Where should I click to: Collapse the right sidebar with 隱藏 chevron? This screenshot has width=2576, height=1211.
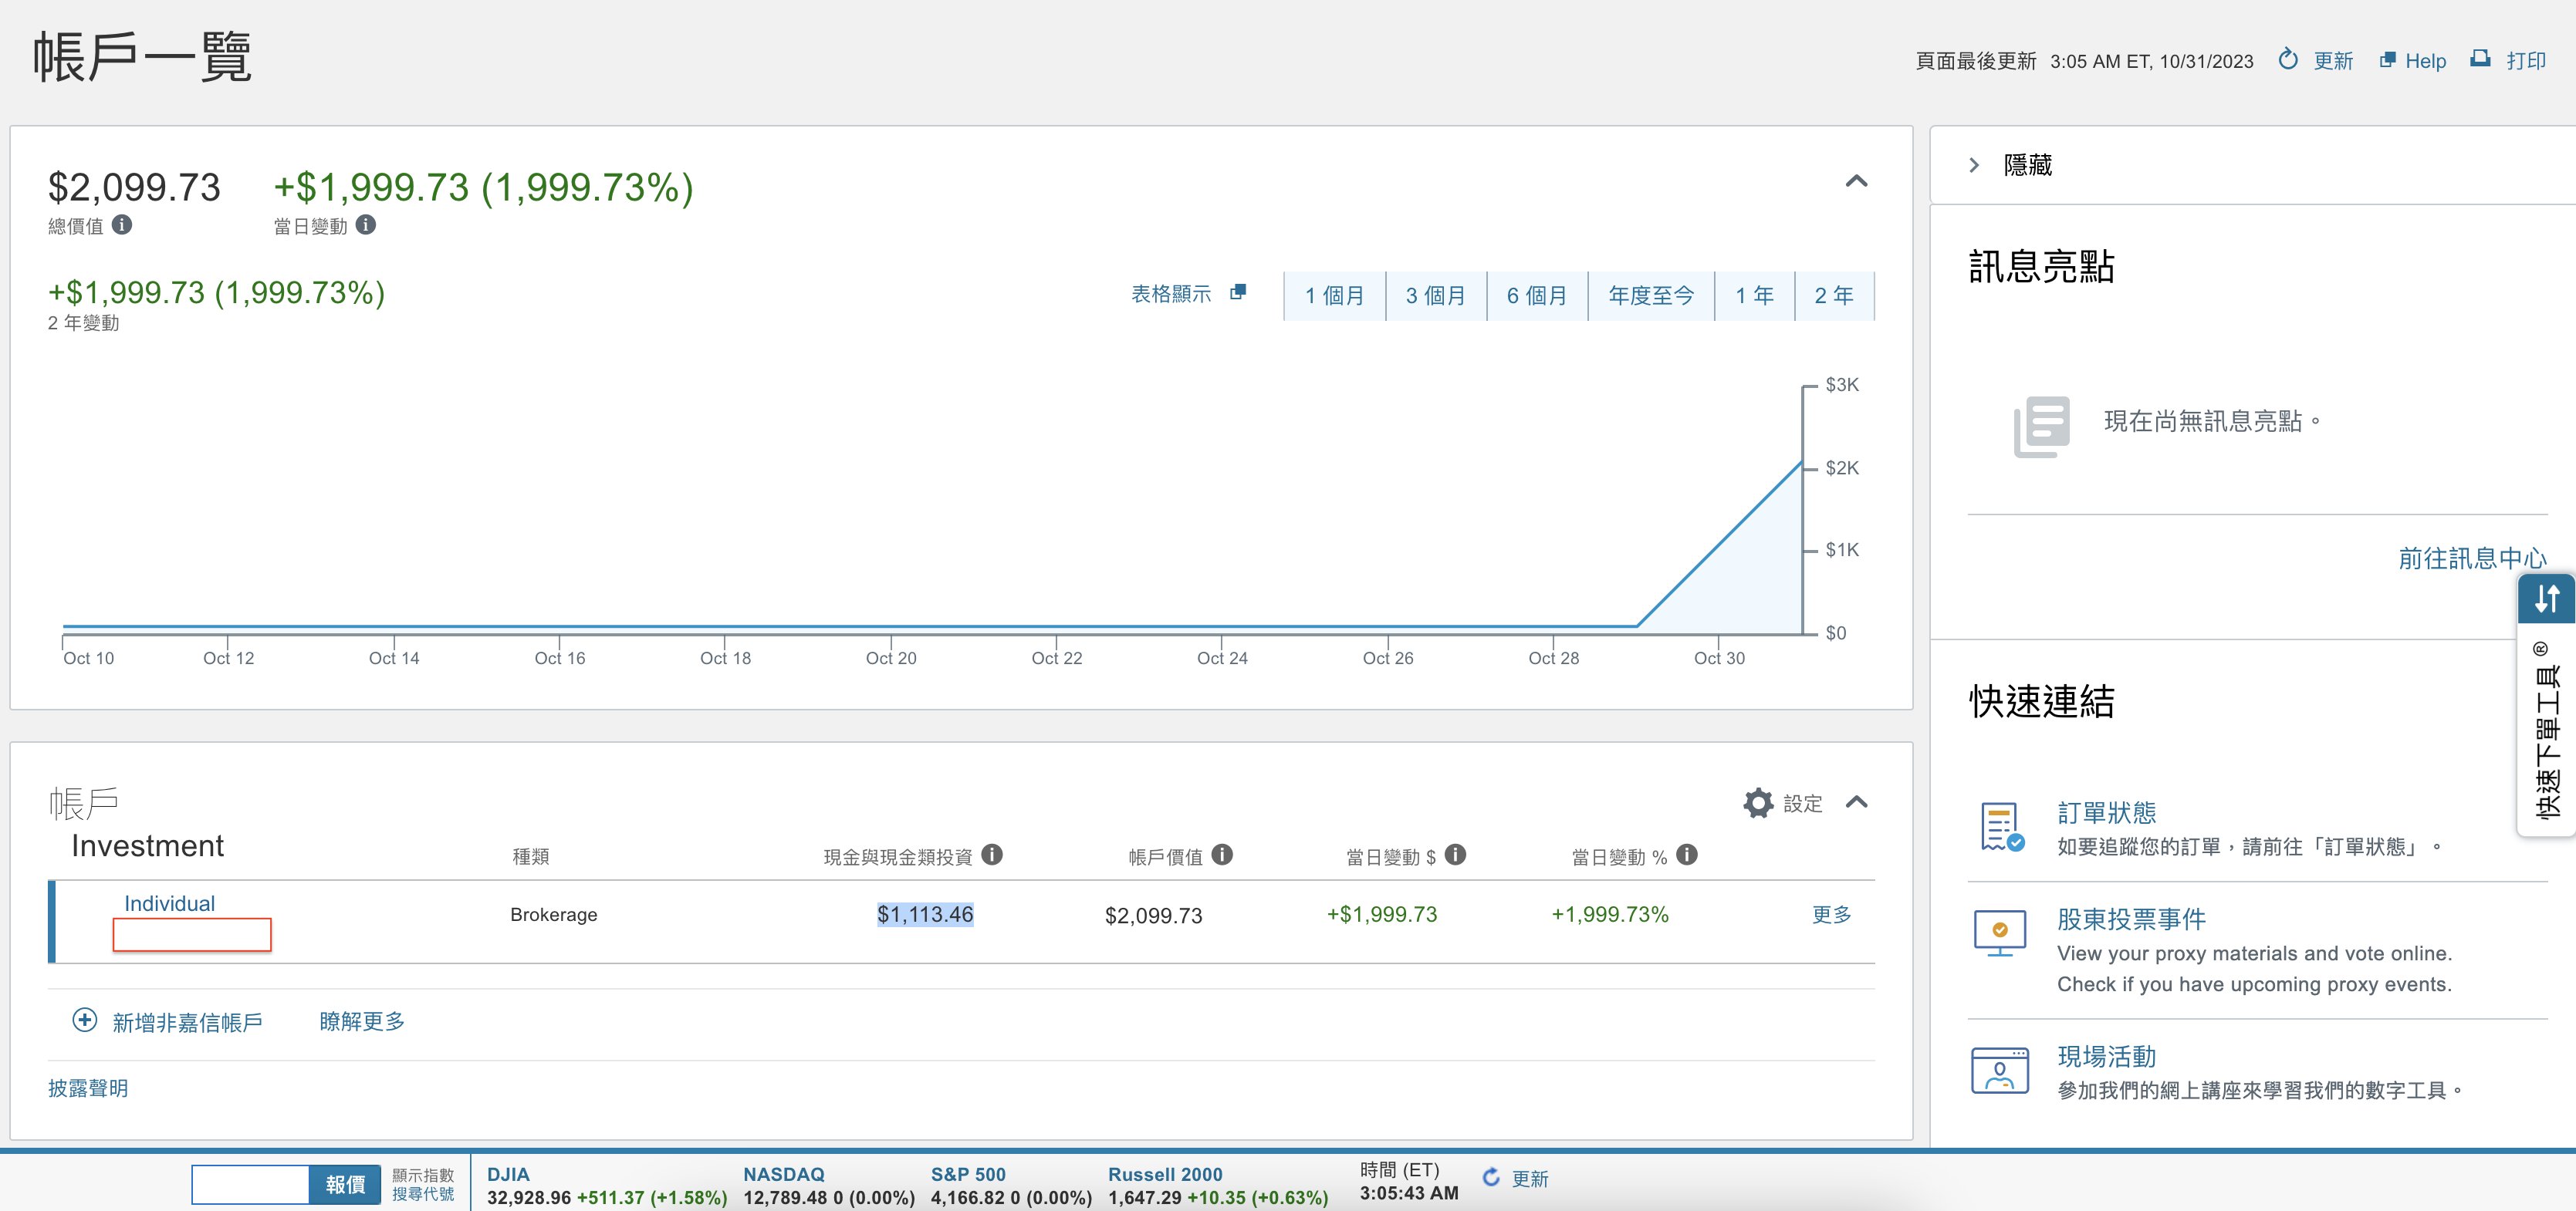1974,165
